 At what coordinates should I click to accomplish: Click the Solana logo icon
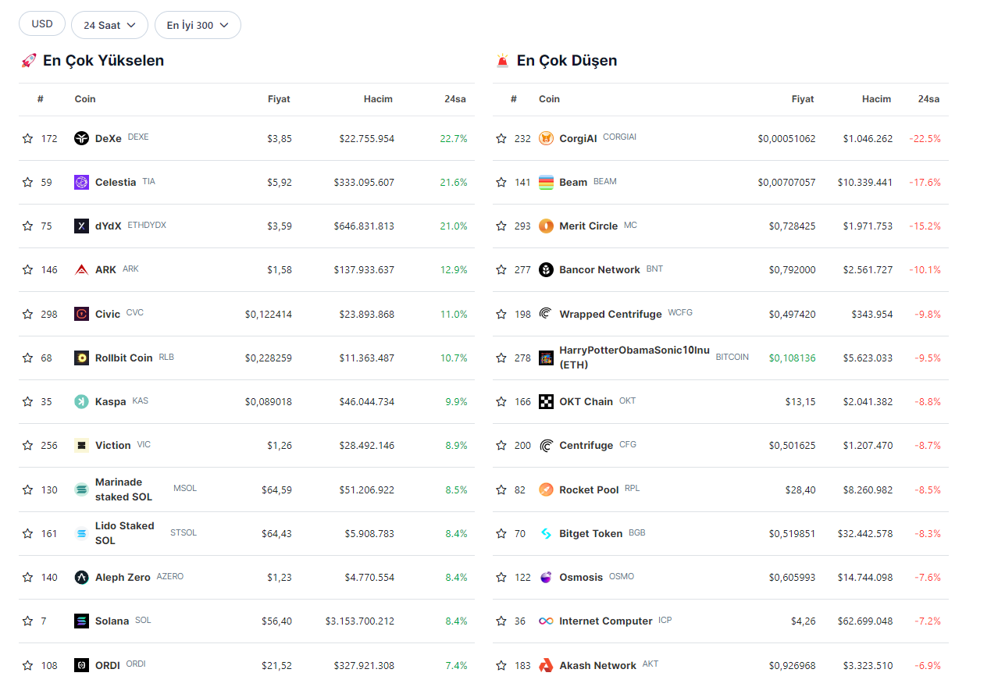pos(81,621)
